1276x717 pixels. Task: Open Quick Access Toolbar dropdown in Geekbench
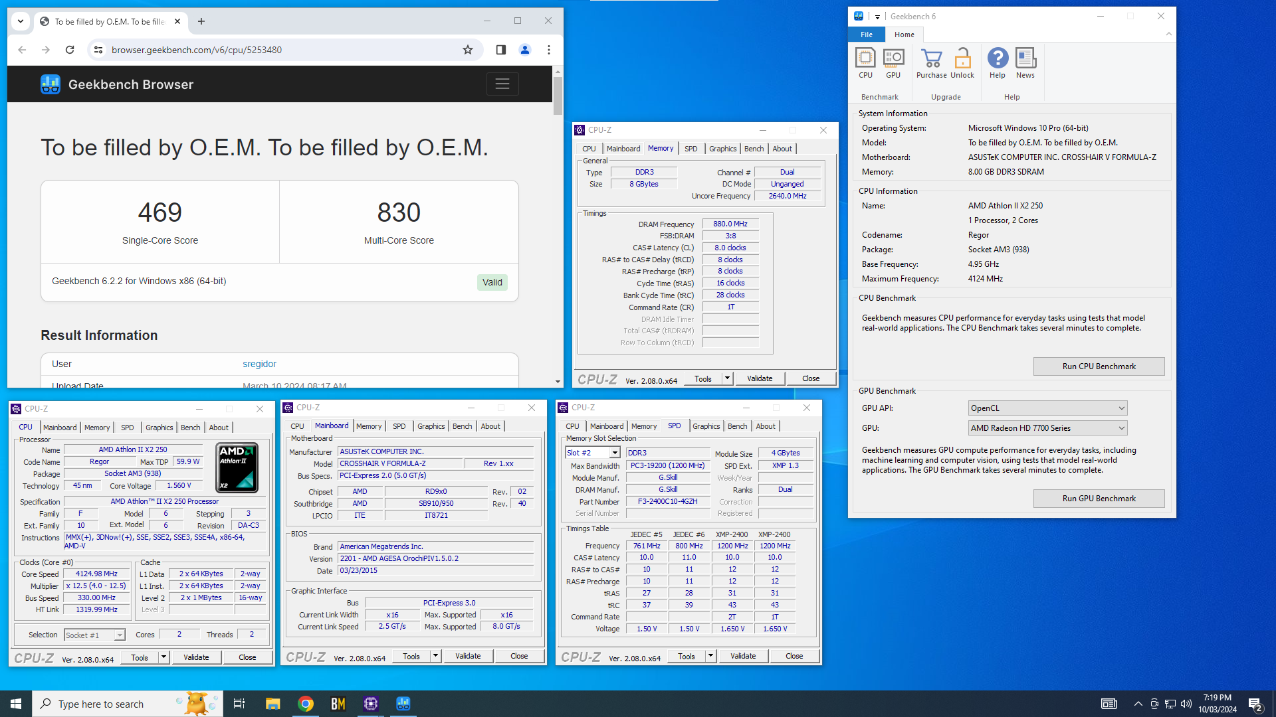coord(877,17)
